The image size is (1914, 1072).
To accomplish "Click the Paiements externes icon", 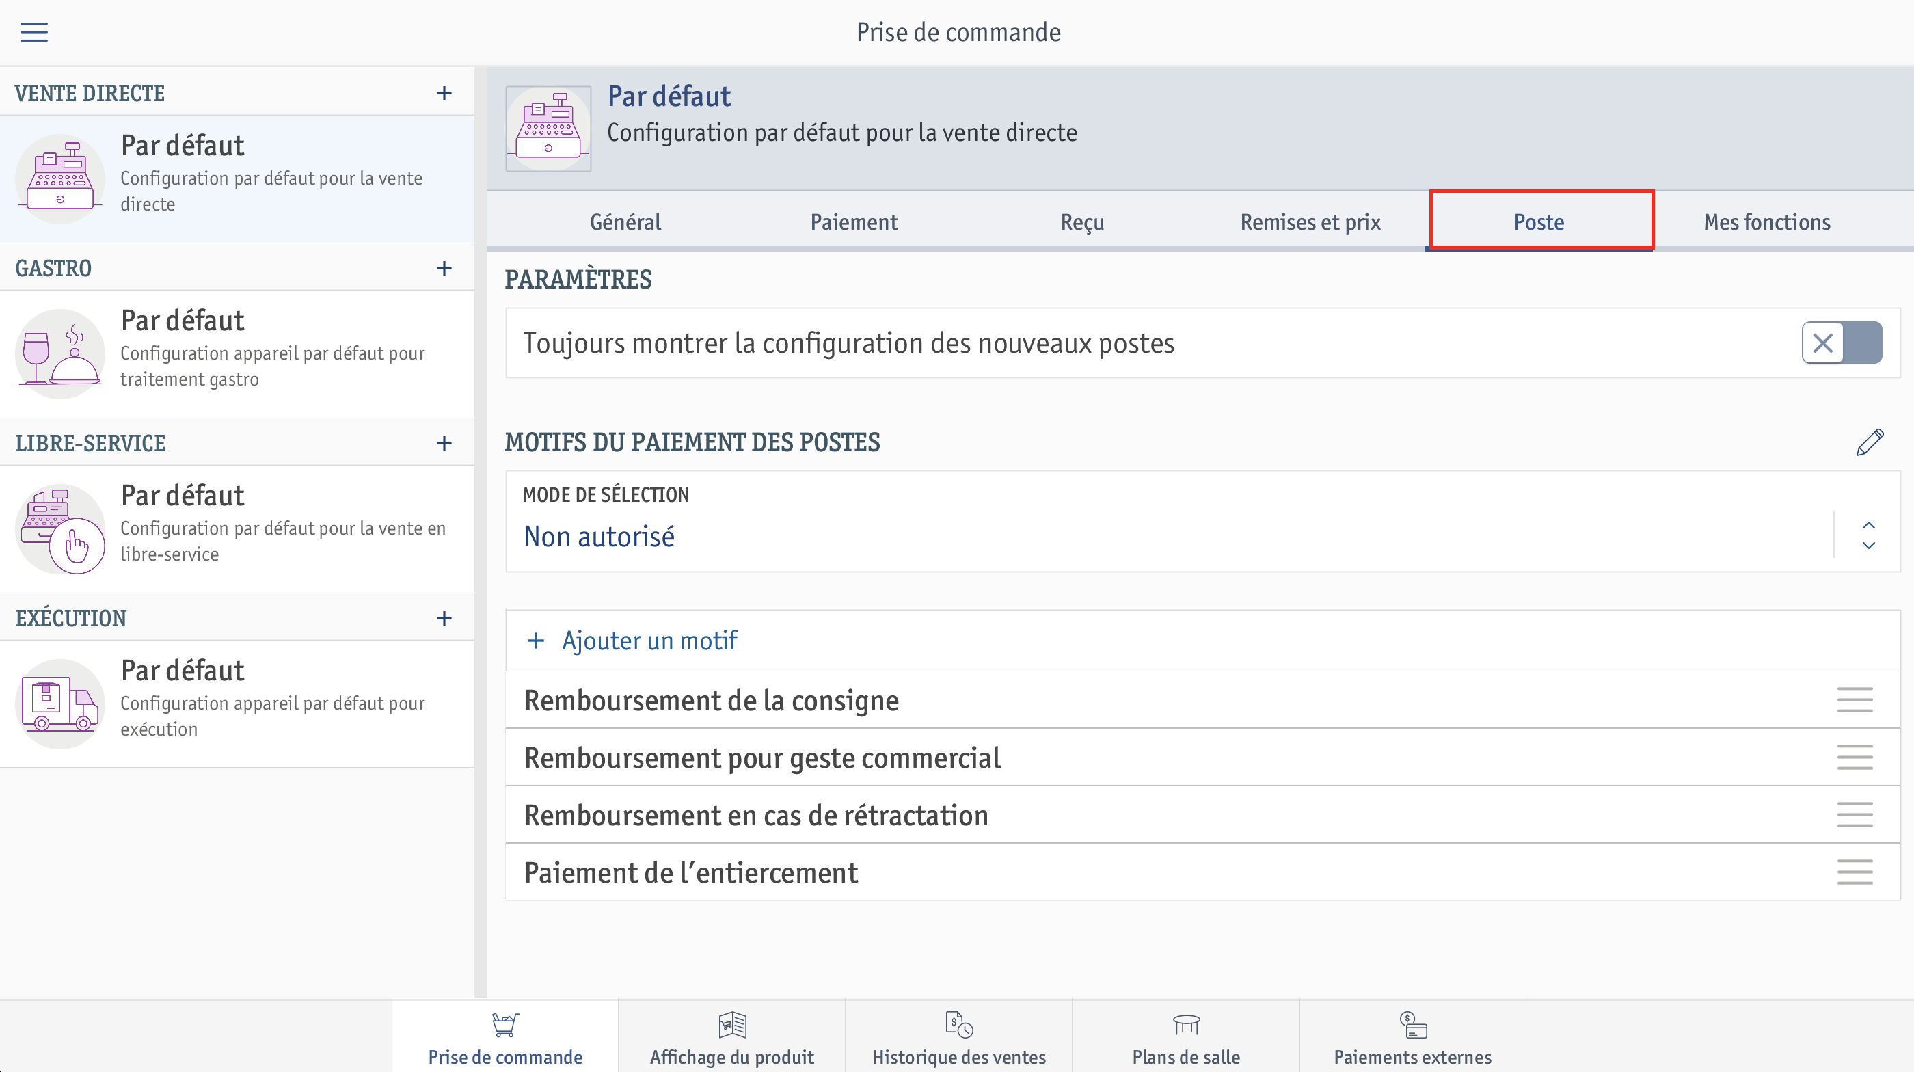I will 1412,1024.
